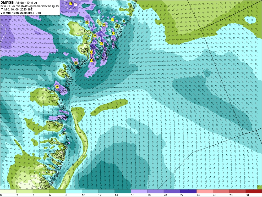Pick the 10–12 m/s light teal legend swatch

90,191
